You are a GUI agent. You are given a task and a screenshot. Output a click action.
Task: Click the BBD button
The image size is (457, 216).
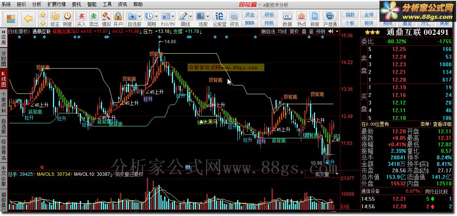[250, 23]
